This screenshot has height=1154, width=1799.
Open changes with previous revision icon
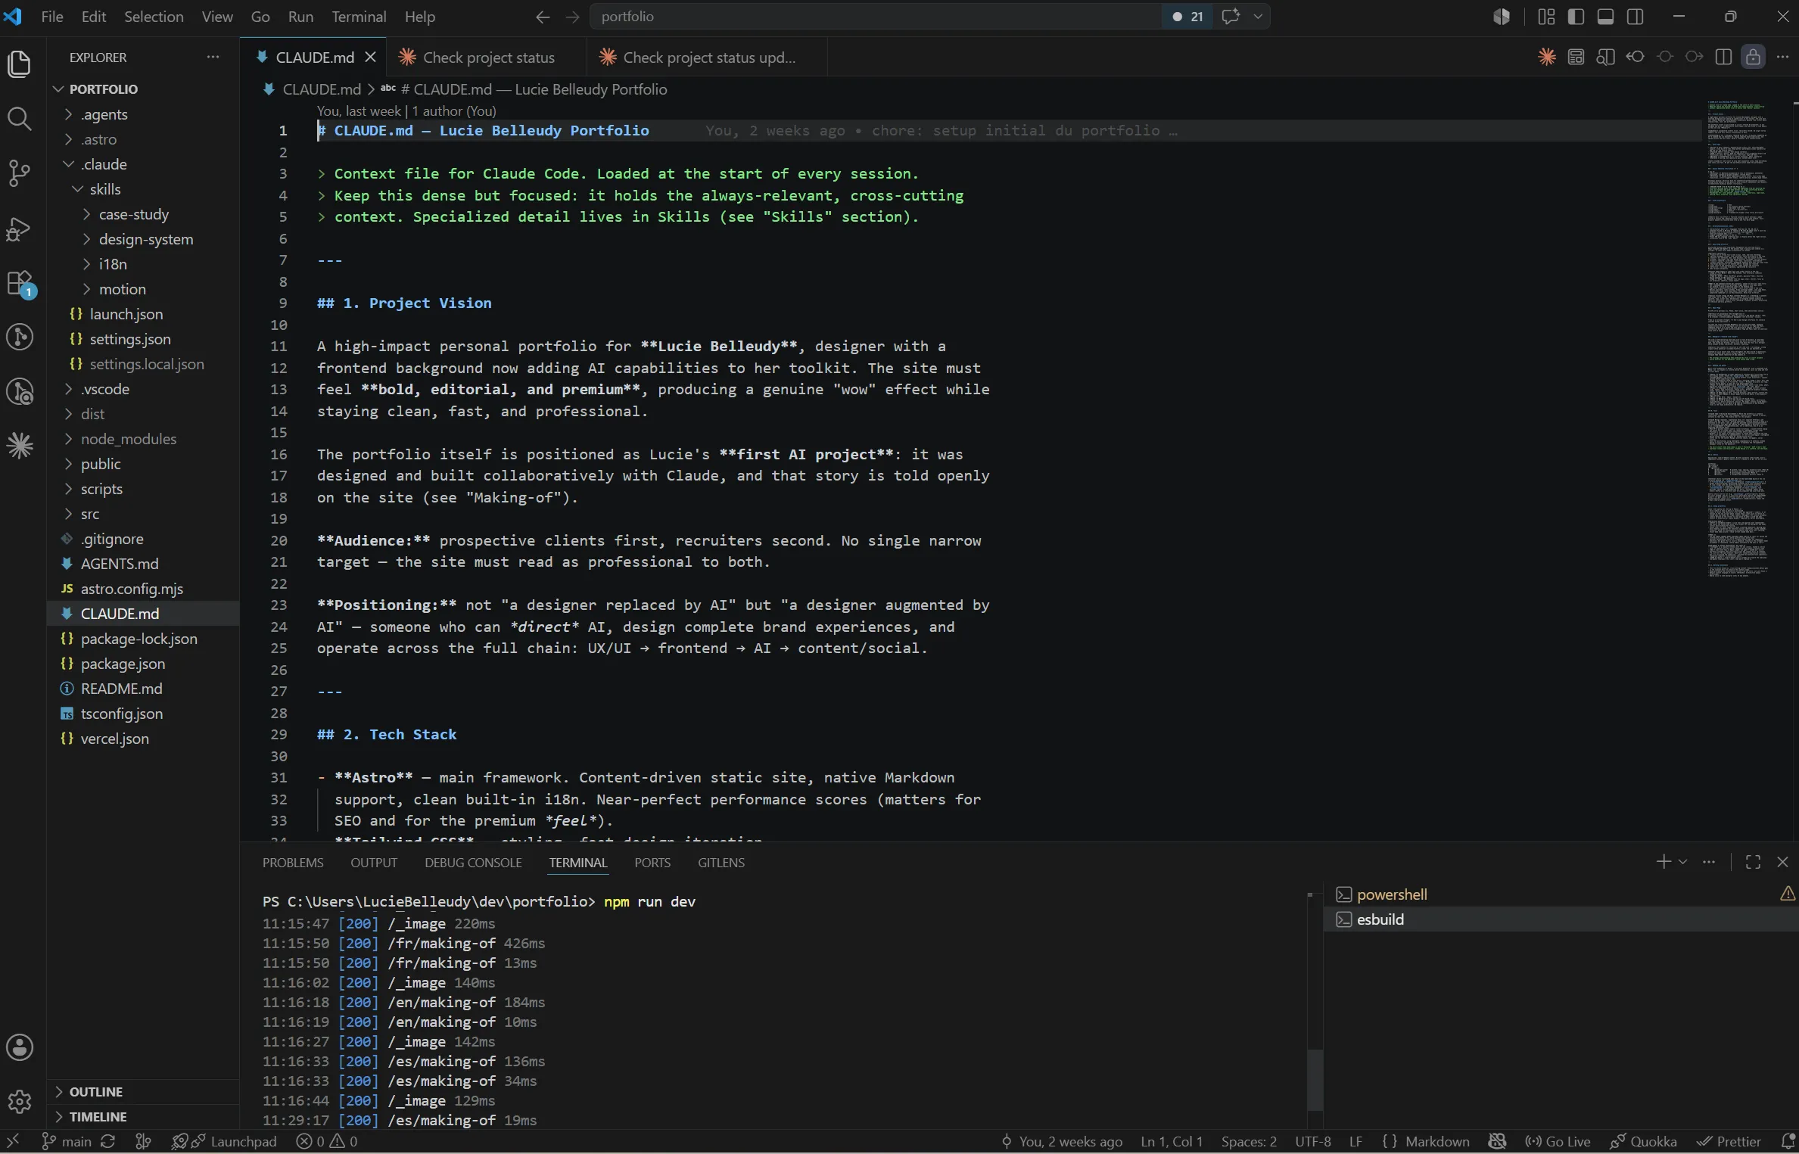(x=1636, y=57)
